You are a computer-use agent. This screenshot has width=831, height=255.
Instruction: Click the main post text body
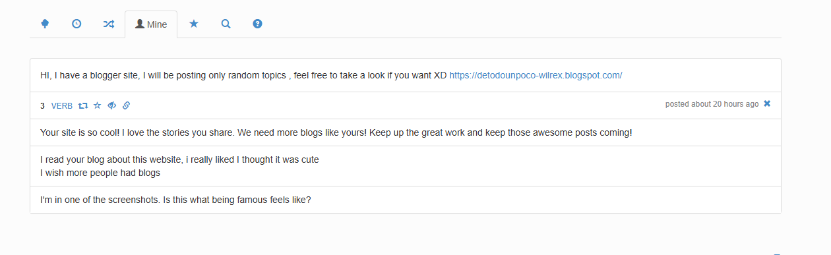coord(244,75)
